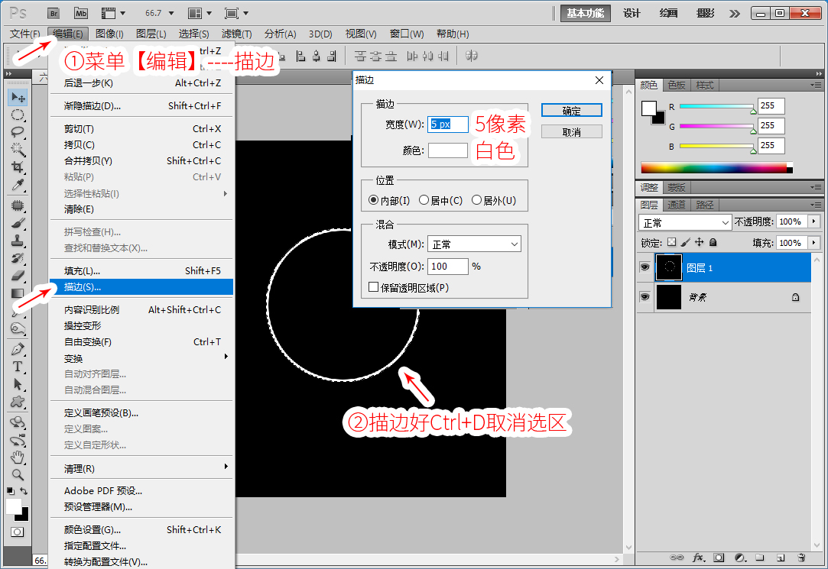Open the layer 填充 slider arrow
The image size is (828, 569).
pos(813,243)
